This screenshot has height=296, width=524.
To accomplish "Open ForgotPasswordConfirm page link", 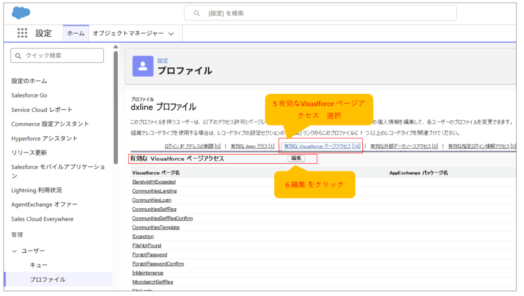I will [158, 264].
